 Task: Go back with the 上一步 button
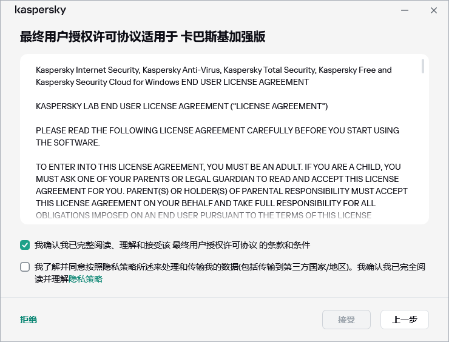click(404, 320)
